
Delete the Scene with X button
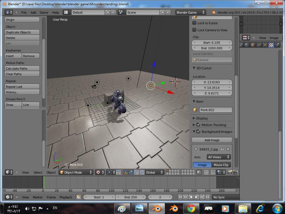tap(168, 12)
